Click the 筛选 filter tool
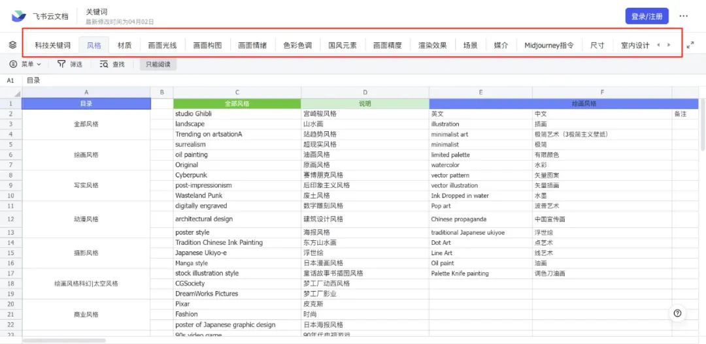Viewport: 706px width, 344px height. [70, 65]
